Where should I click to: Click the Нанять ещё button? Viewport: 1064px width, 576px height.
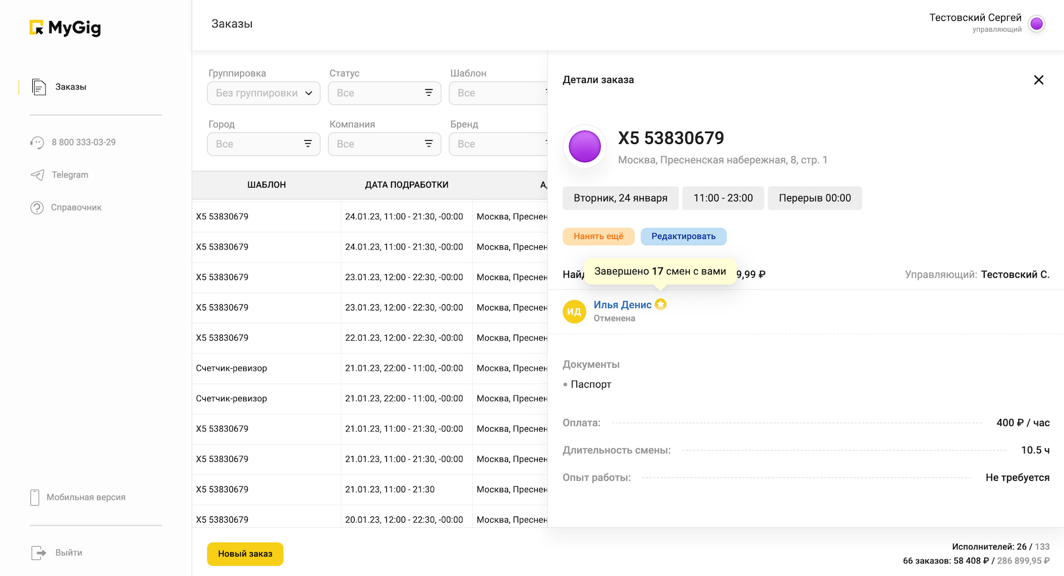point(598,236)
